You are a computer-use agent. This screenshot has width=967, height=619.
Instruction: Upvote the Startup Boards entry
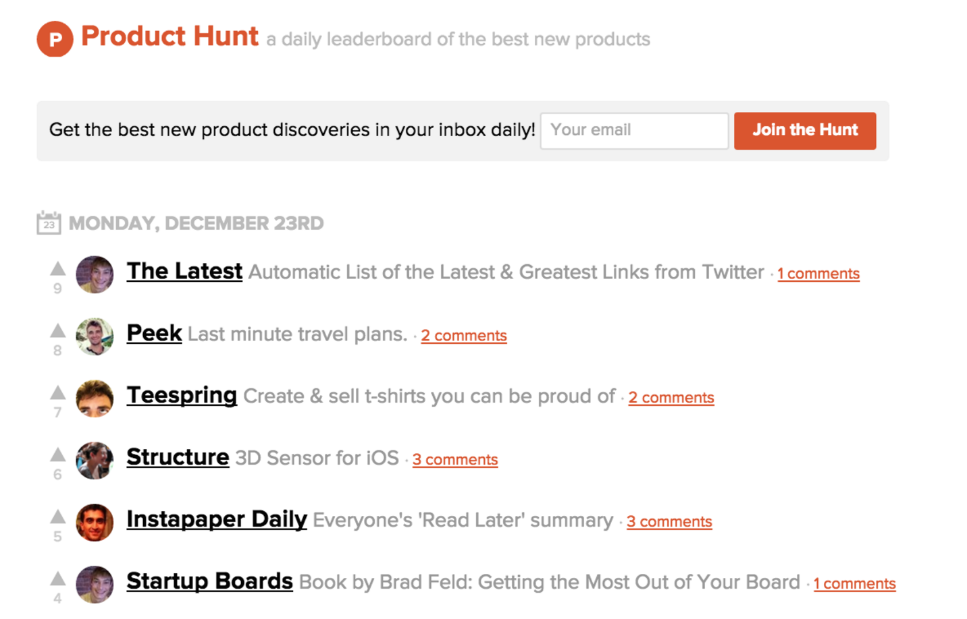tap(58, 579)
